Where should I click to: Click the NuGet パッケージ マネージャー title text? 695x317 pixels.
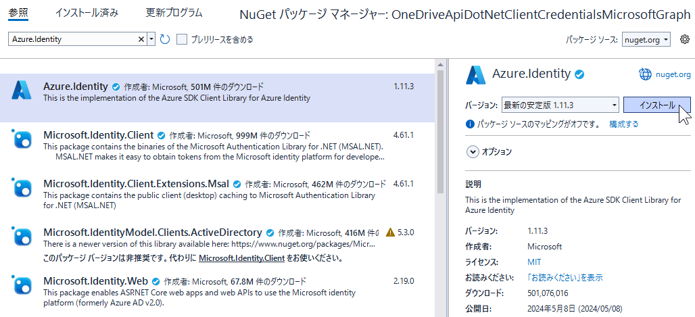click(x=465, y=14)
